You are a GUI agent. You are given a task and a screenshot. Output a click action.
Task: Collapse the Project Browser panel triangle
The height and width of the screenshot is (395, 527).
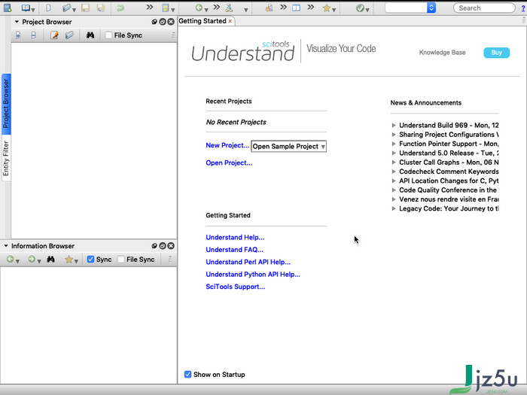pyautogui.click(x=17, y=22)
